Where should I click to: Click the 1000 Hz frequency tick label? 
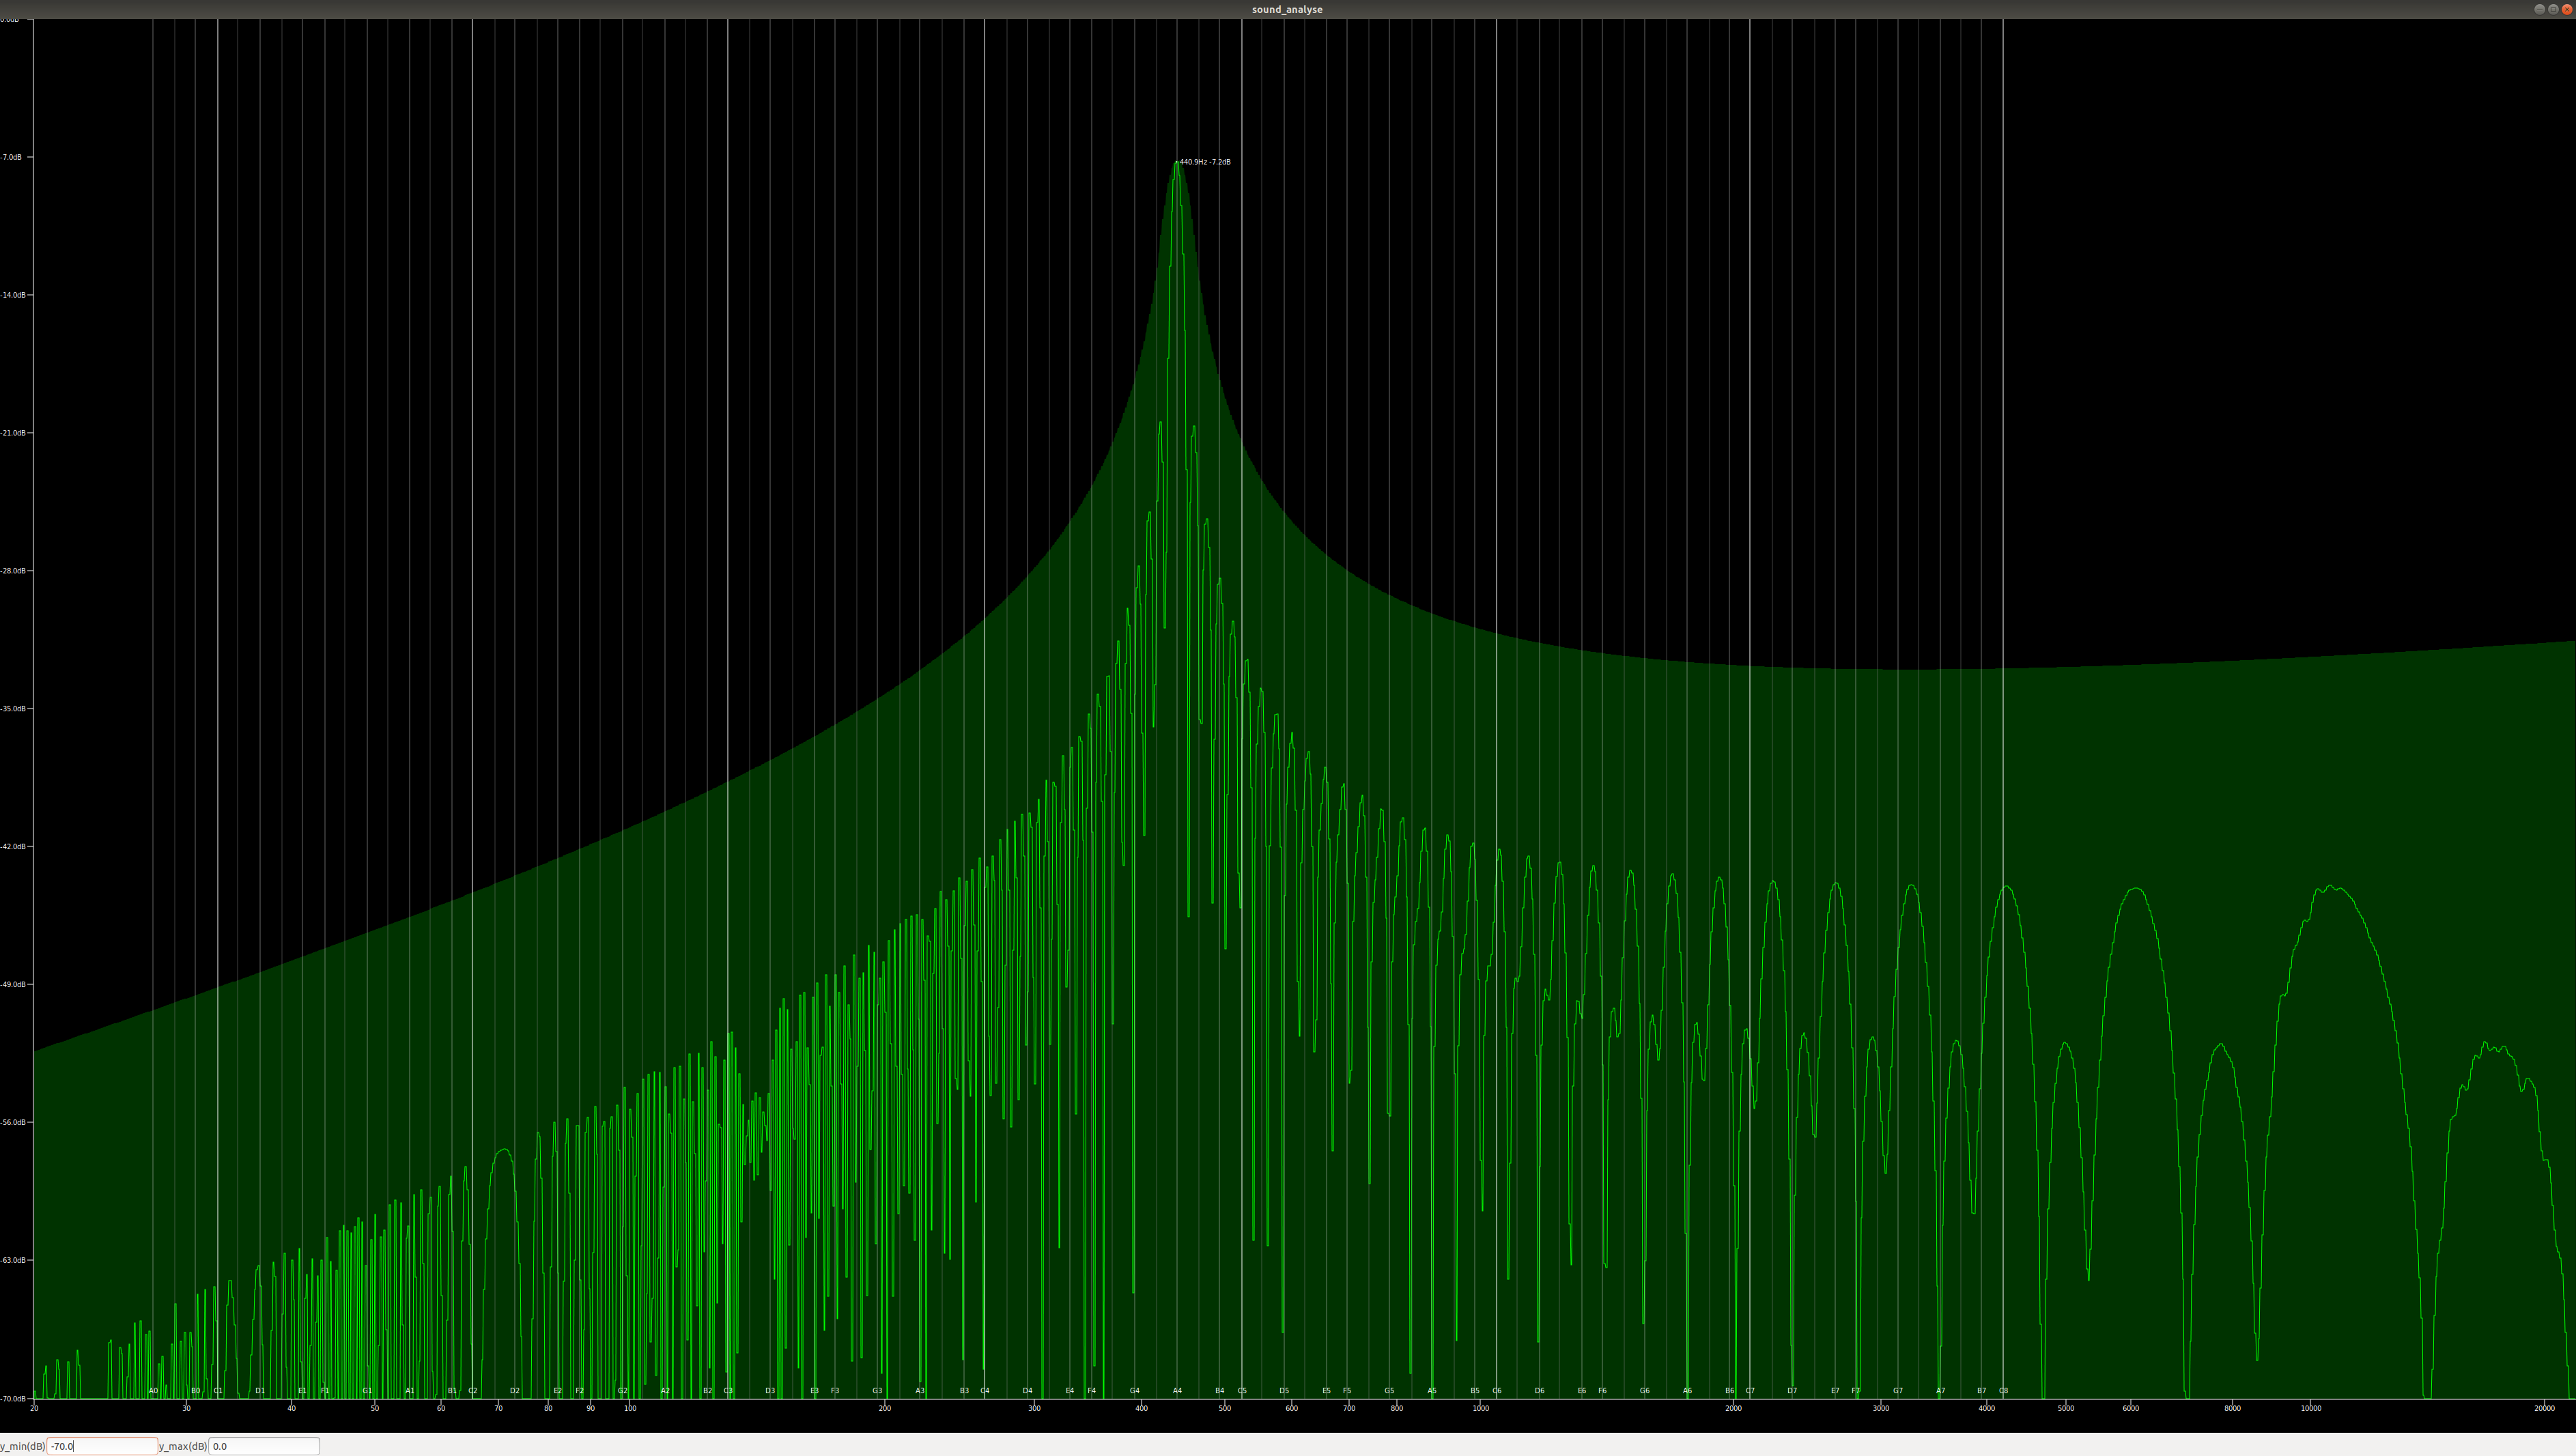1481,1408
